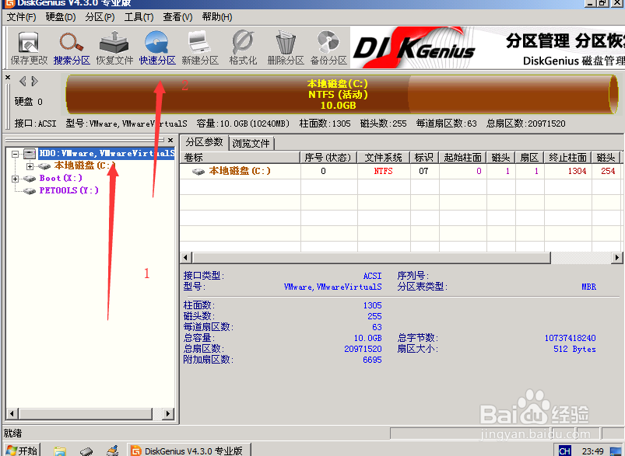The image size is (625, 456).
Task: Switch to the 浏览文件 tab
Action: click(251, 143)
